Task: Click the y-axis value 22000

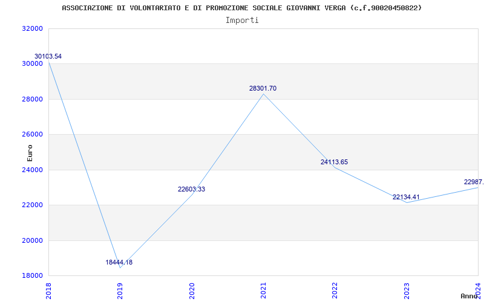Action: [32, 205]
